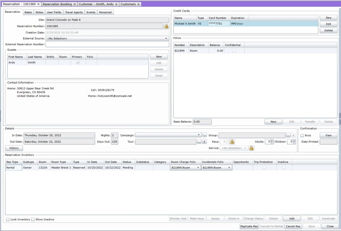The image size is (341, 231).
Task: Close the Reservation Booking tab
Action: pyautogui.click(x=74, y=4)
